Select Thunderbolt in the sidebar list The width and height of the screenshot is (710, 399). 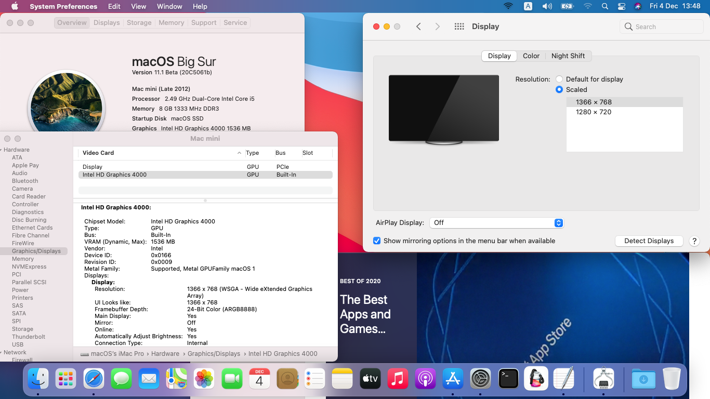click(29, 337)
